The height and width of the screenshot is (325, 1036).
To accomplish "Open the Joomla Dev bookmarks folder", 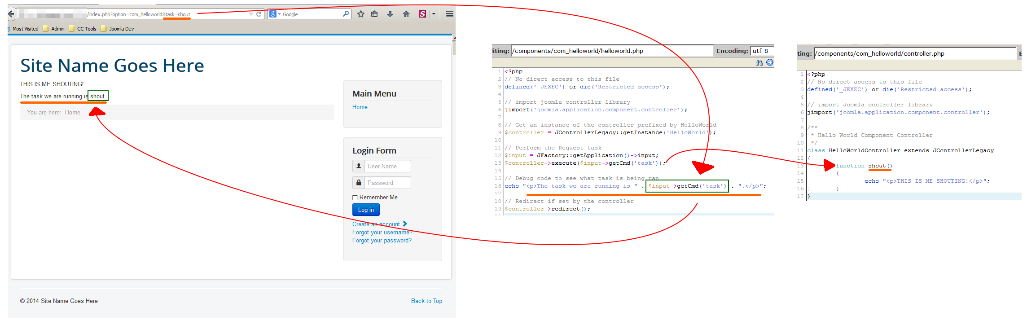I will [x=118, y=29].
